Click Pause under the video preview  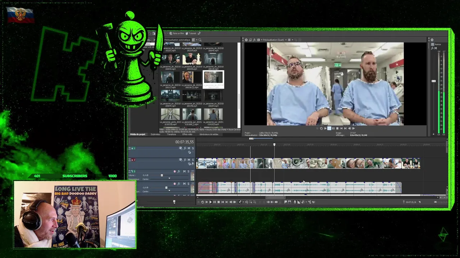(x=333, y=128)
